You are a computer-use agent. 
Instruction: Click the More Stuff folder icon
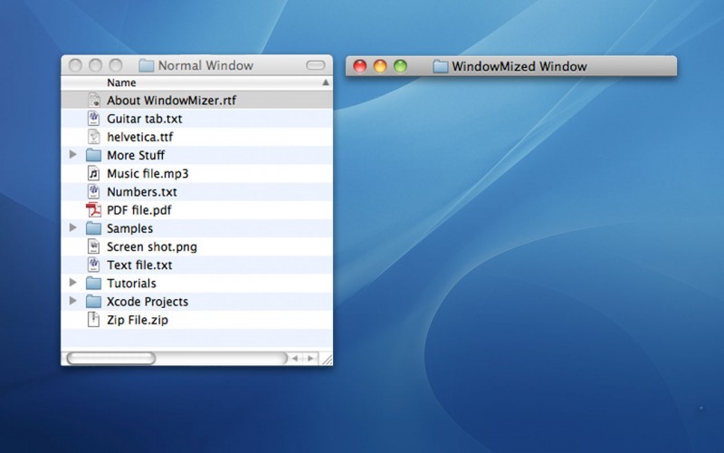[x=94, y=155]
